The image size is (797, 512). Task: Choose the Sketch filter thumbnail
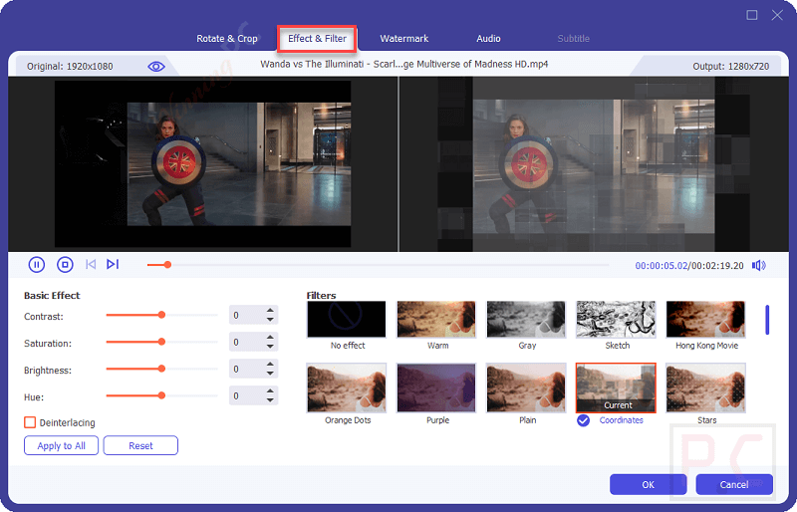(x=616, y=320)
